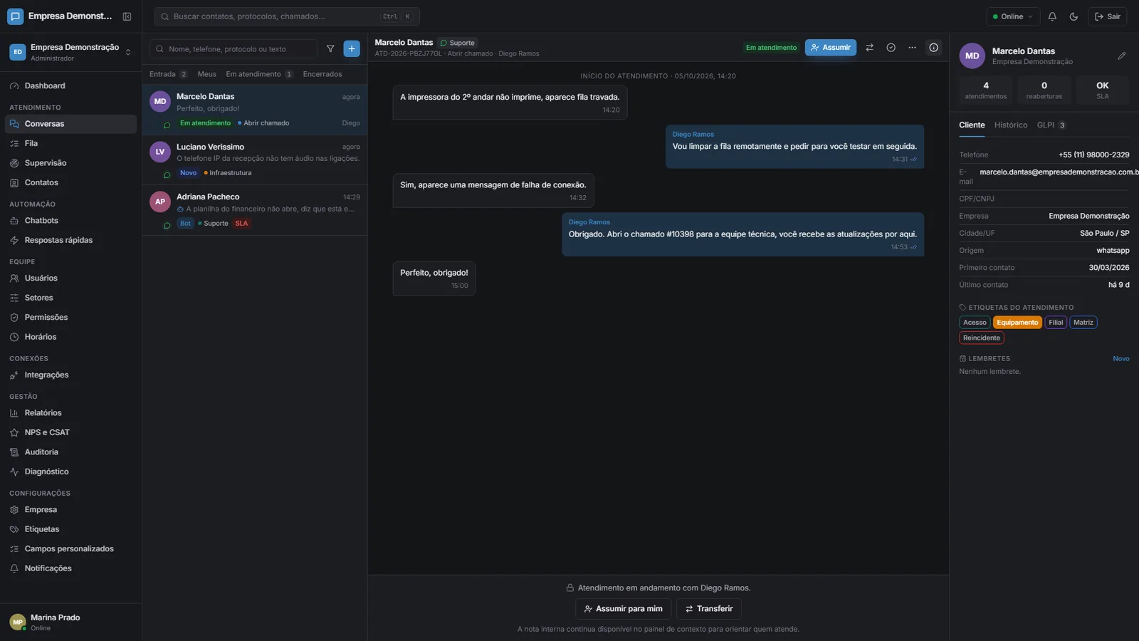The height and width of the screenshot is (641, 1139).
Task: Open Respostas rápidas in the sidebar
Action: (x=71, y=241)
